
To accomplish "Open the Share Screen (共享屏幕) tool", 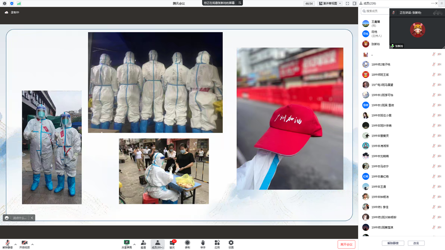I will (x=126, y=244).
